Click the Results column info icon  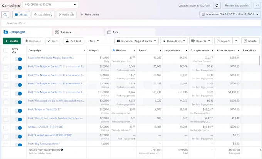click(x=114, y=50)
